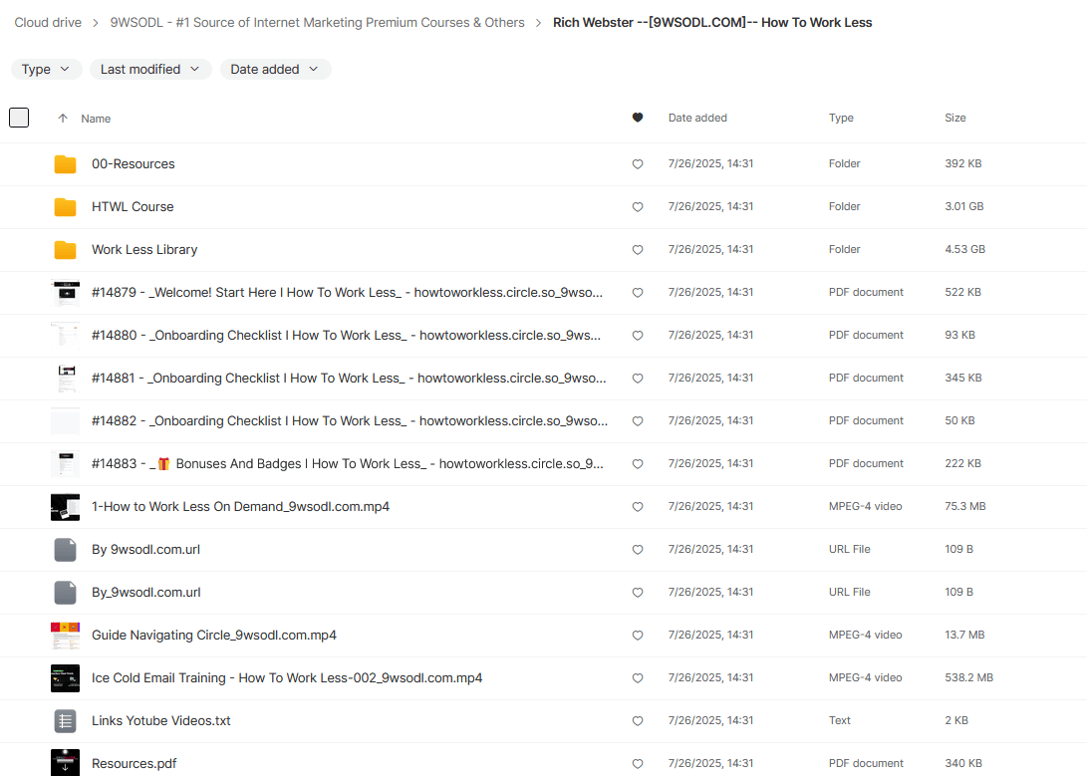Viewport: 1087px width, 776px height.
Task: Click the HTWL Course folder icon
Action: click(65, 207)
